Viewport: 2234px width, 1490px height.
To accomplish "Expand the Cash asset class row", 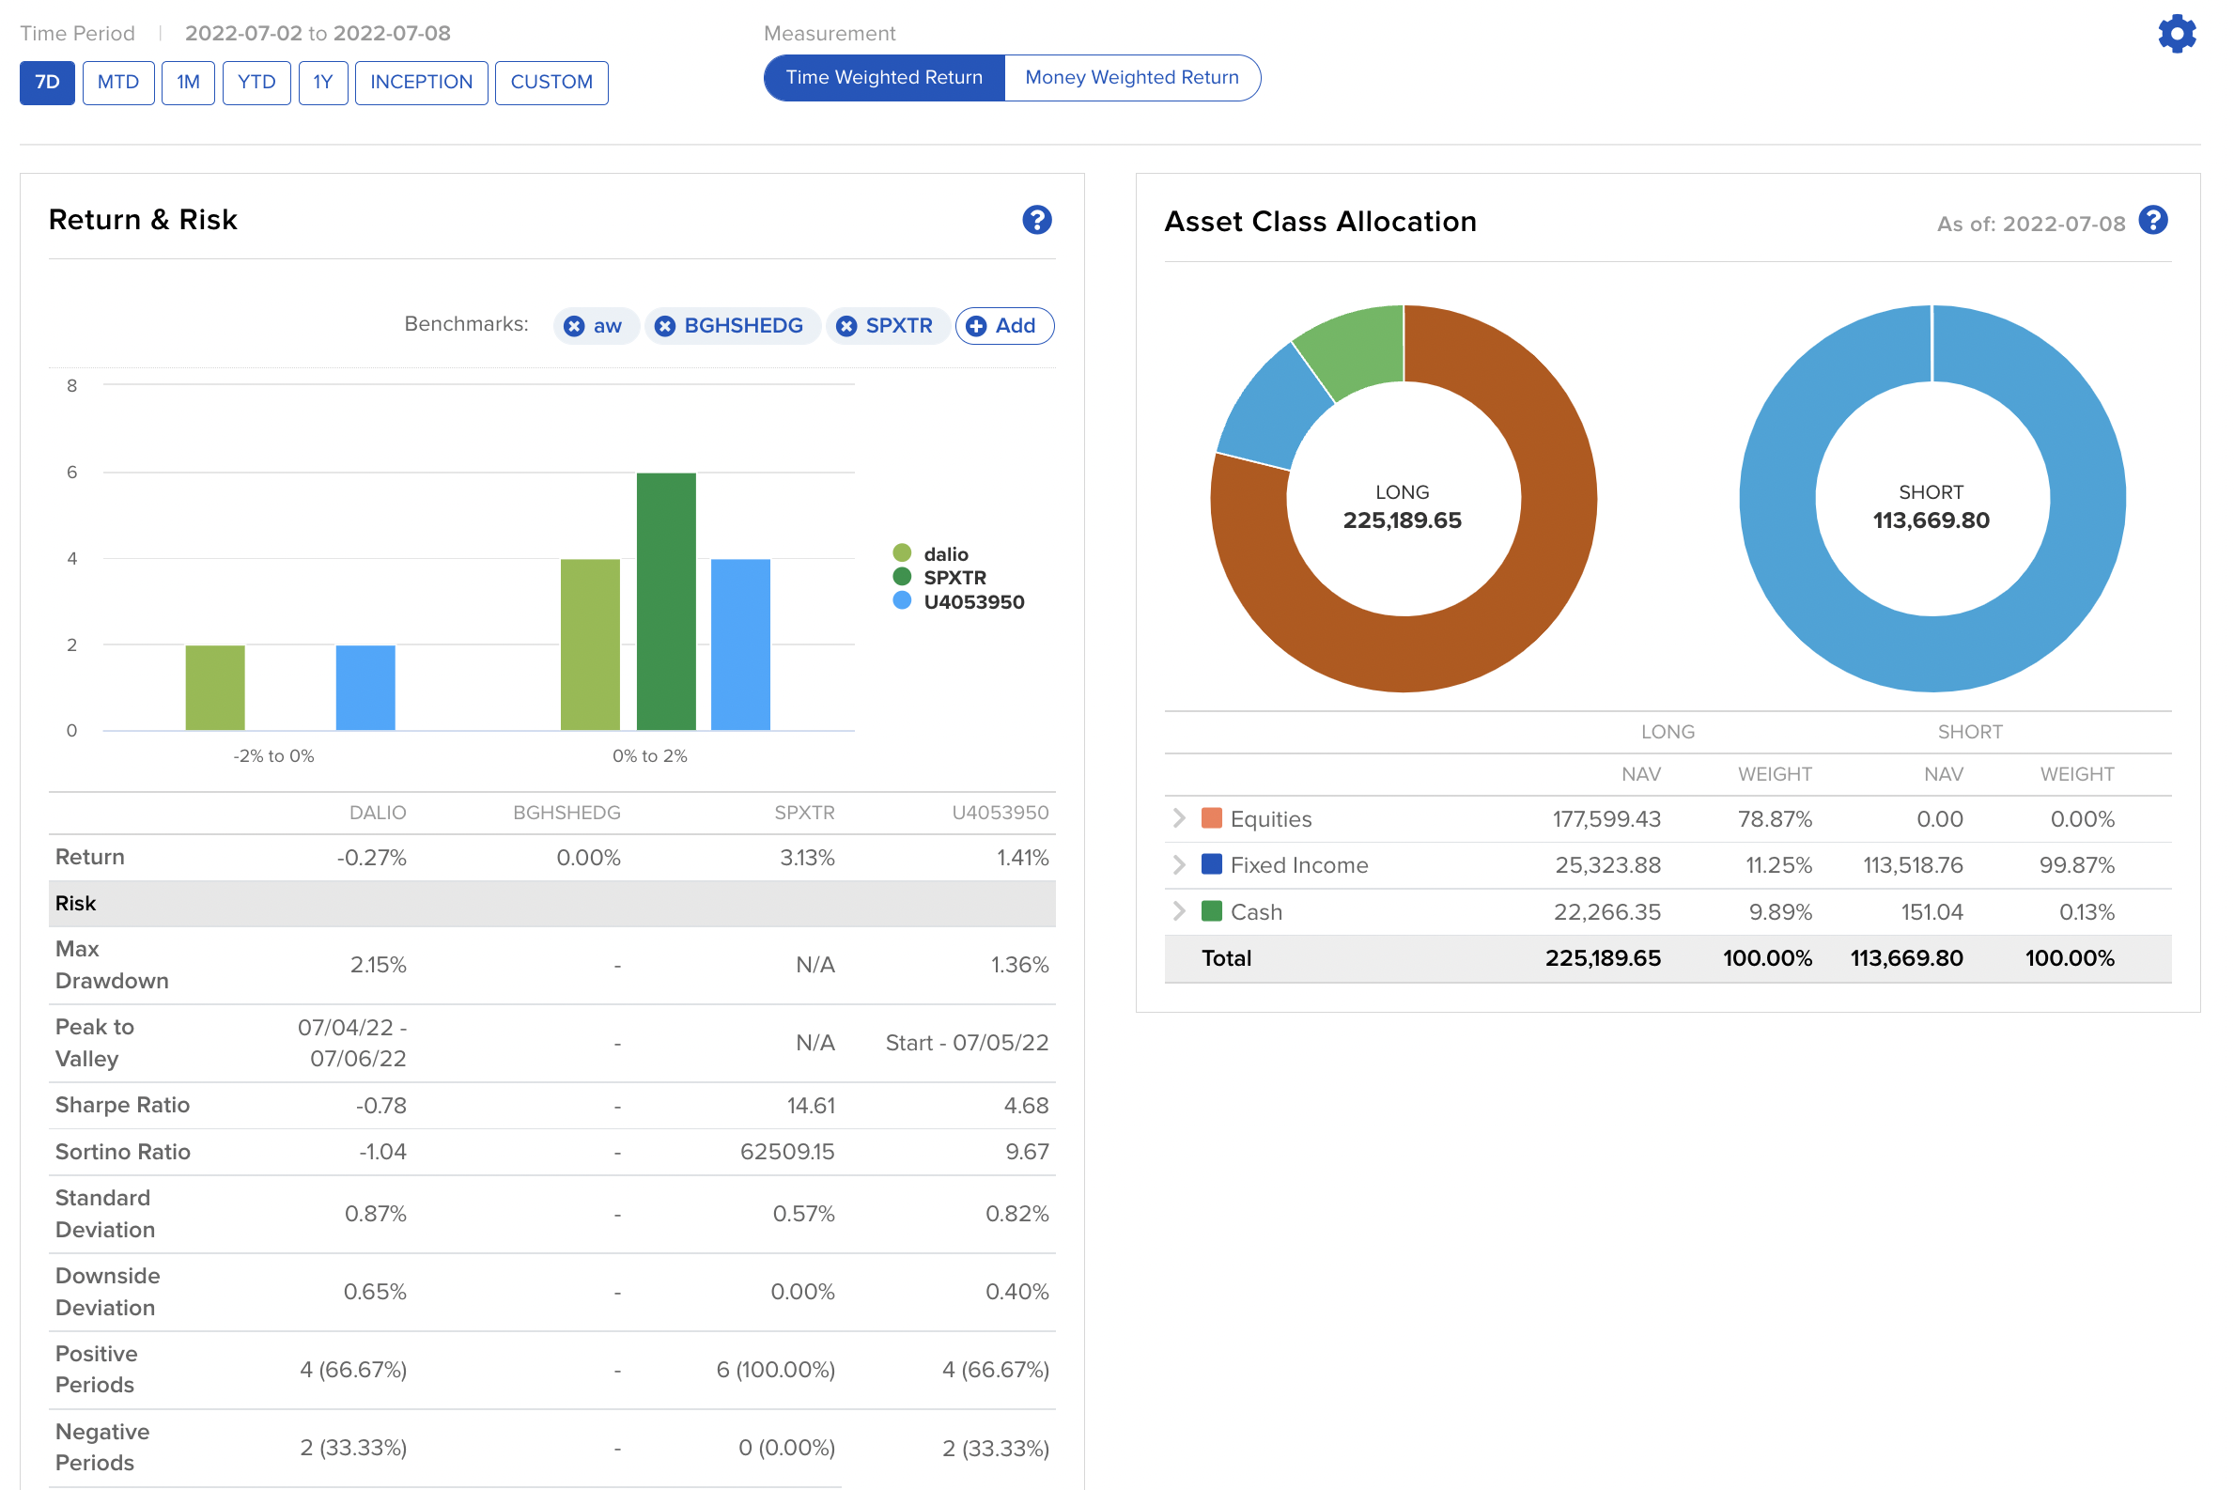I will point(1179,911).
